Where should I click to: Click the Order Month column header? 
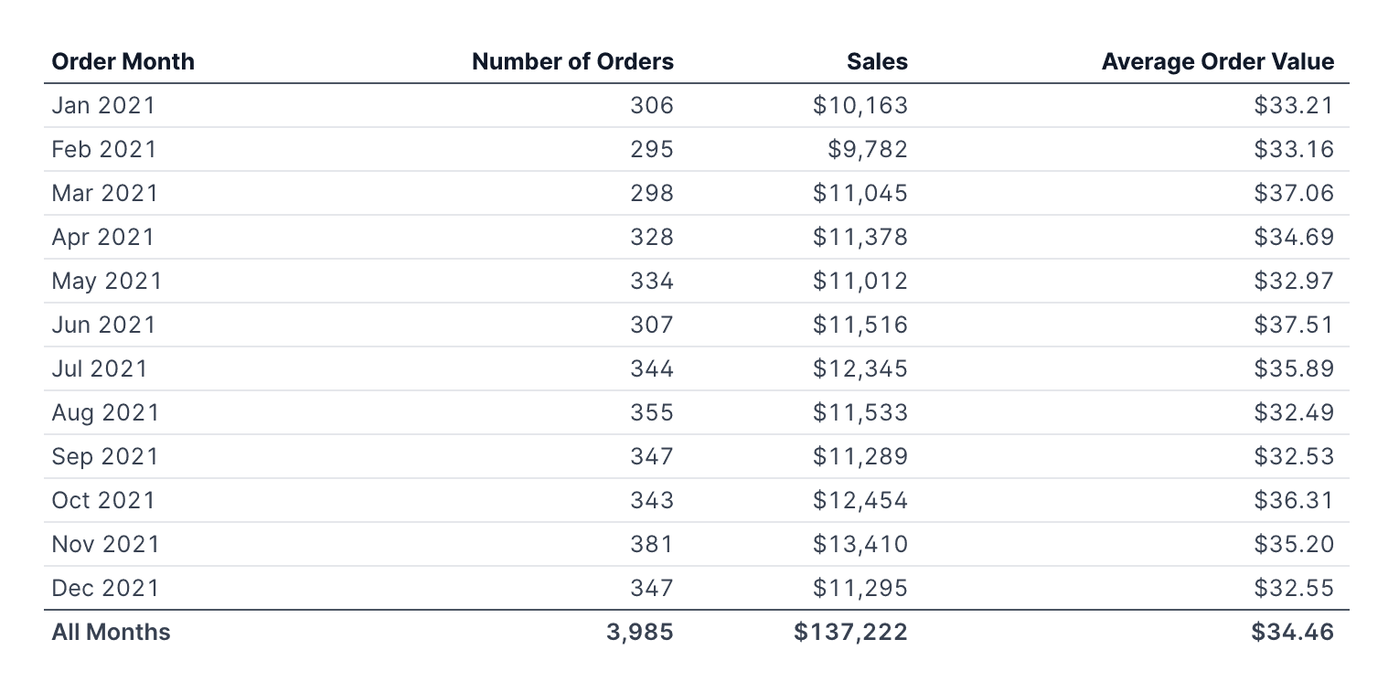(123, 61)
